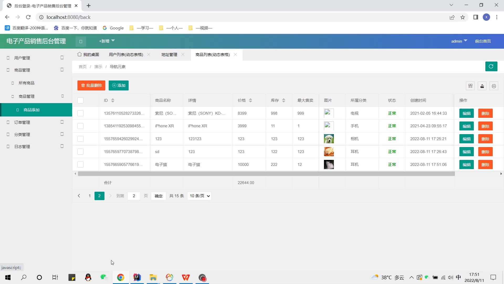Click the table print icon
This screenshot has width=504, height=284.
tap(494, 86)
